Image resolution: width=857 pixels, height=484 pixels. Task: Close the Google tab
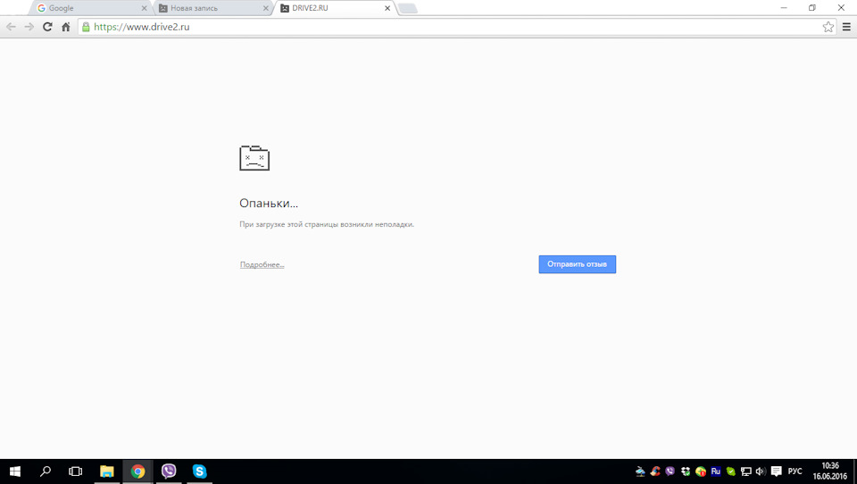(145, 8)
